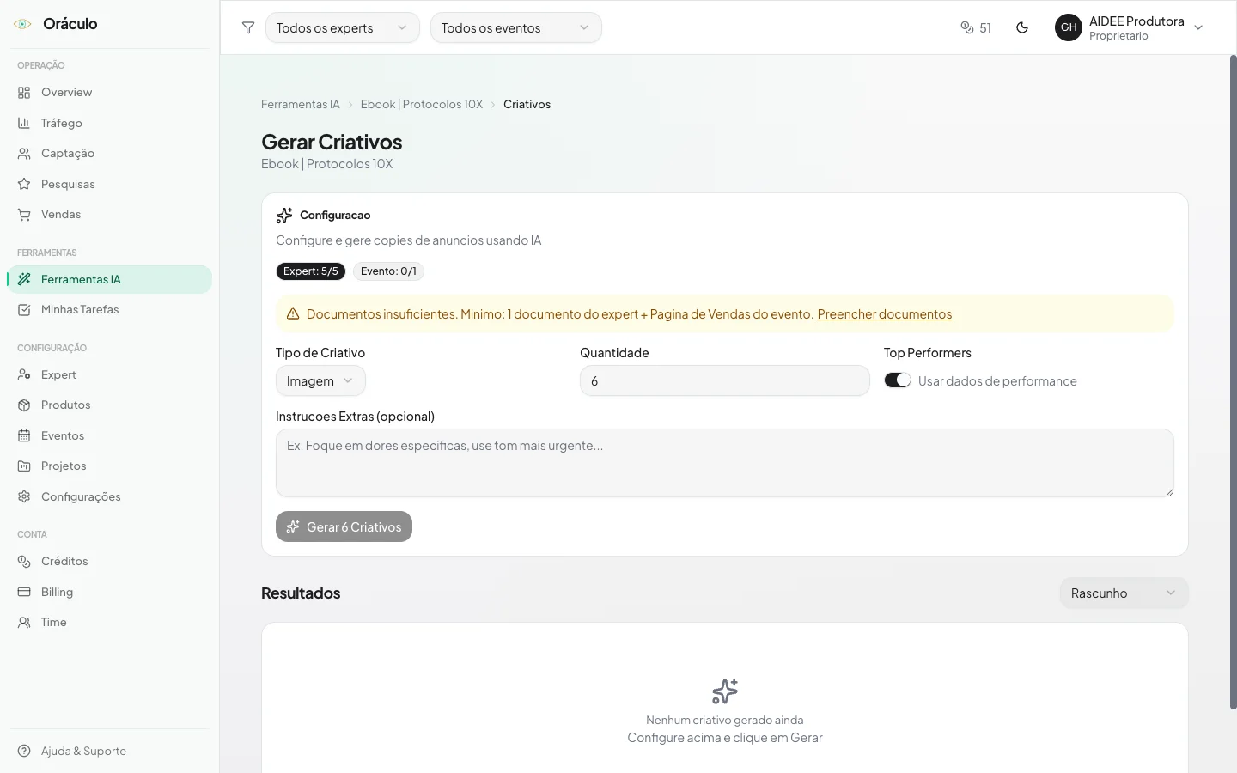Follow the Preencher documentos link
1237x773 pixels.
[885, 314]
